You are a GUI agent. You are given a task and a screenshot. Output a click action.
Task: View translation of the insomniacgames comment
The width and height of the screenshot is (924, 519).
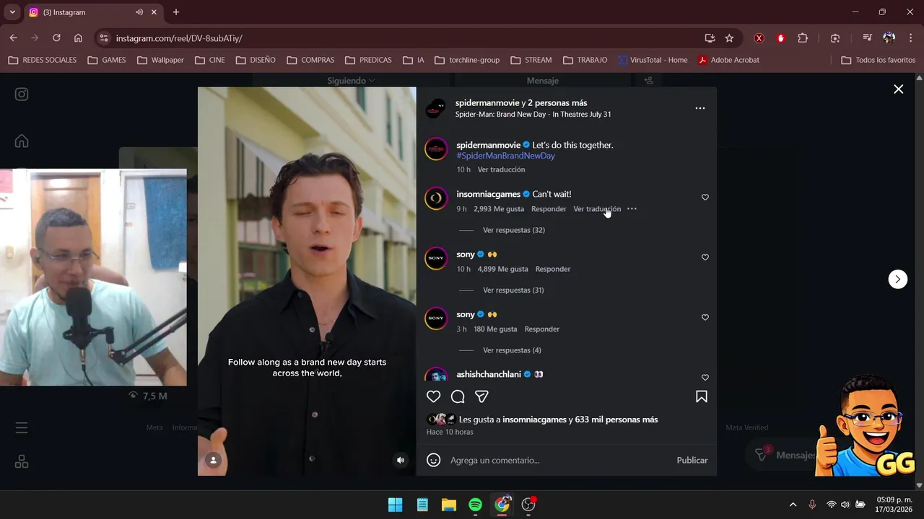click(x=597, y=209)
